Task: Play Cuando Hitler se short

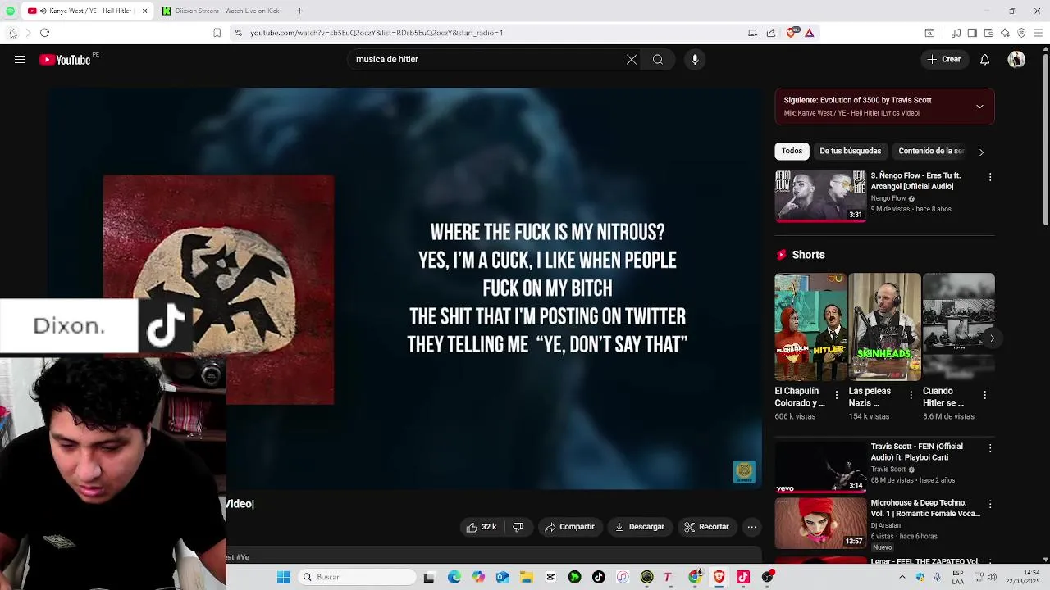Action: tap(958, 326)
